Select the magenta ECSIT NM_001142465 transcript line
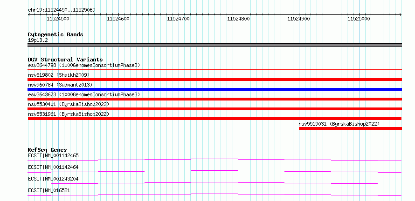 click(x=214, y=160)
